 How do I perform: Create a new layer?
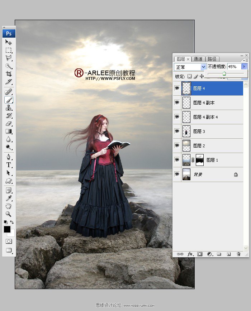[228, 254]
